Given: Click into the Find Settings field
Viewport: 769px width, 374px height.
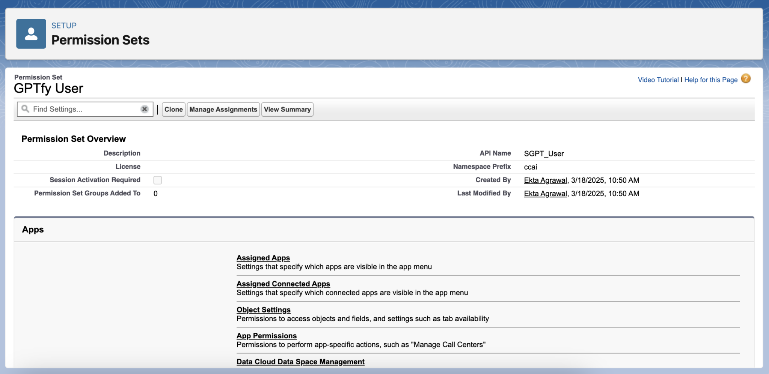Looking at the screenshot, I should [84, 109].
